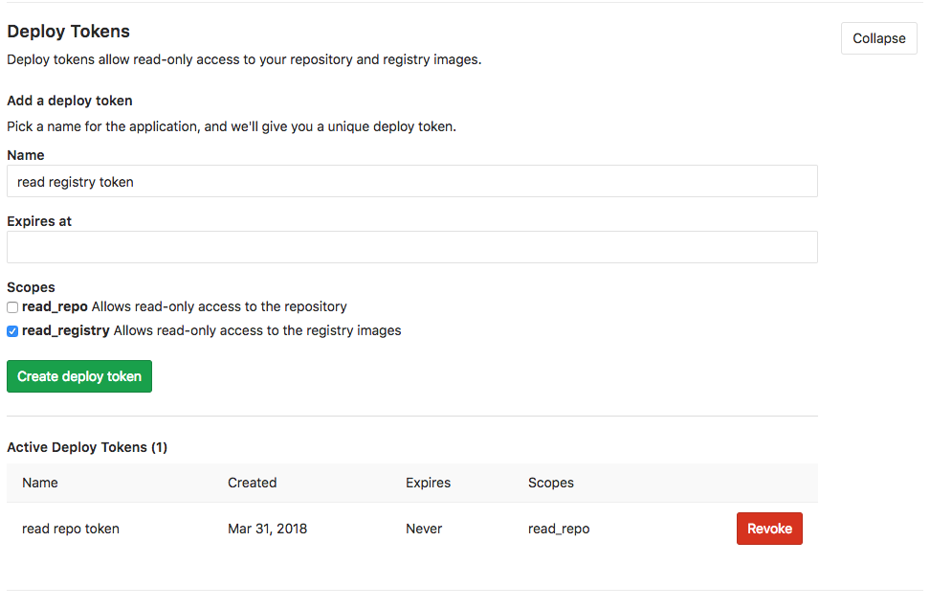Click the Name column header in the tokens table
The width and height of the screenshot is (930, 609).
click(40, 483)
